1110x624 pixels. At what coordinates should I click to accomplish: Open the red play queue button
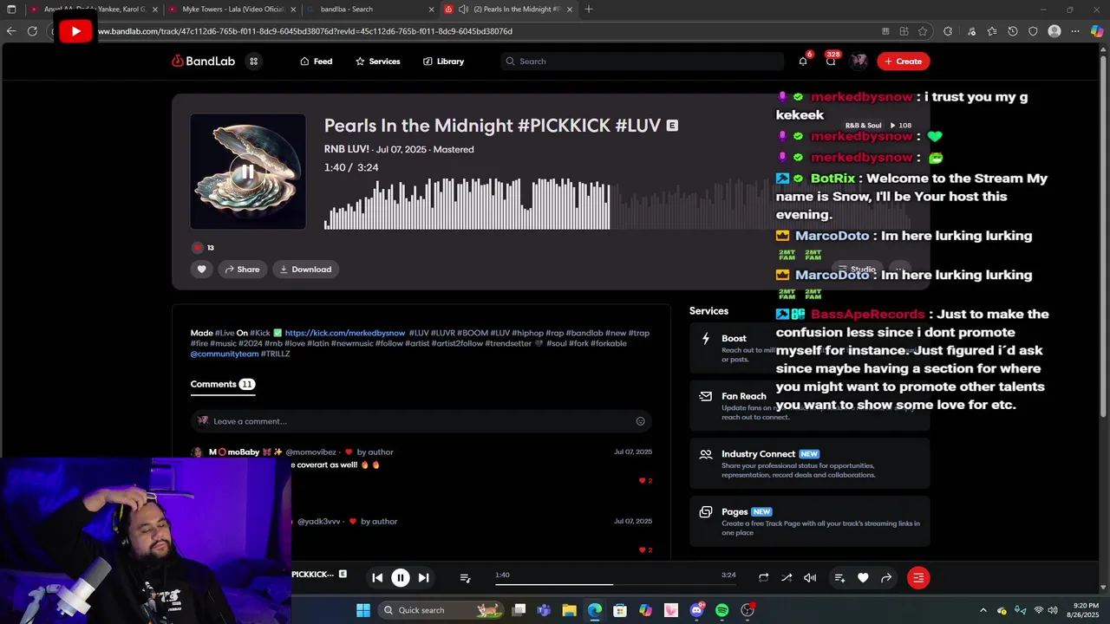918,578
